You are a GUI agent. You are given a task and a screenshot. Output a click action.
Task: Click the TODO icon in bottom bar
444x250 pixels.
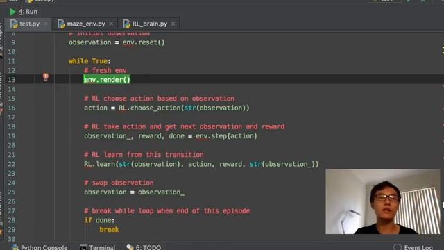[130, 247]
